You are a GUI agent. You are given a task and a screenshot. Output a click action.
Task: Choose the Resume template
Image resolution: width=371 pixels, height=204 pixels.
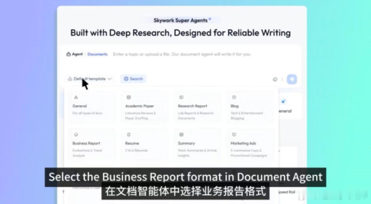pyautogui.click(x=145, y=144)
